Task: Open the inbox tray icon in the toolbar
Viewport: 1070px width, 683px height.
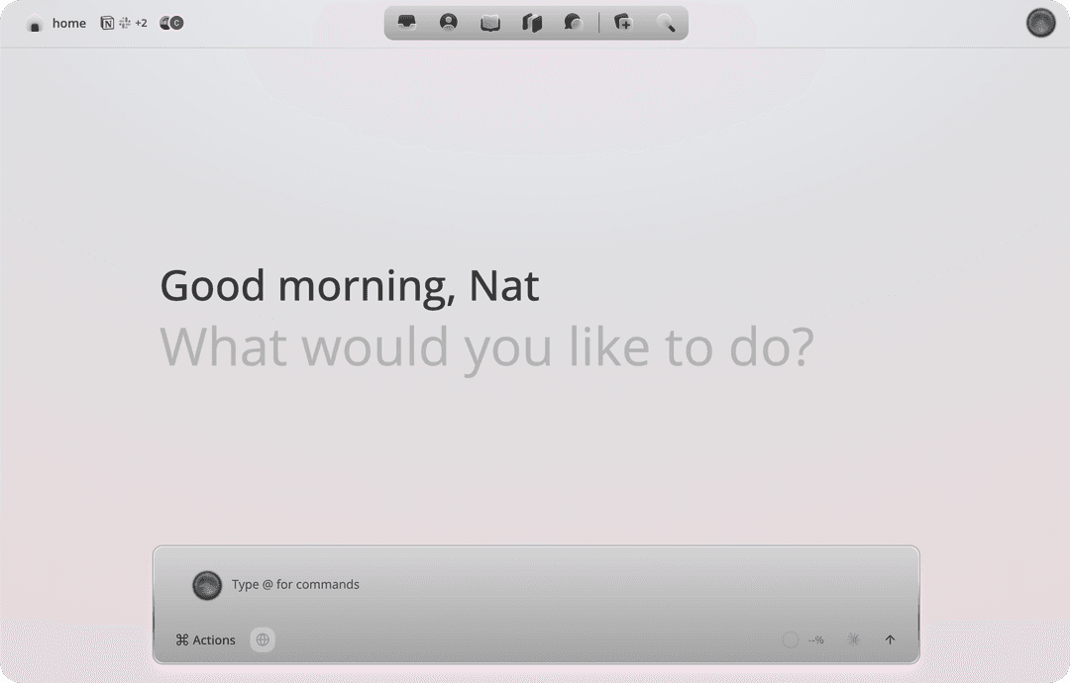Action: [x=406, y=22]
